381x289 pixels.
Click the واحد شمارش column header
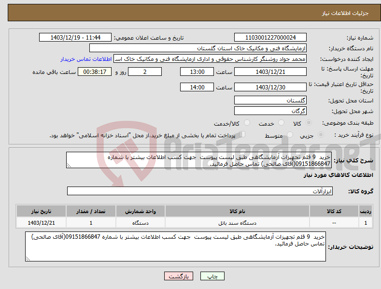point(141,211)
